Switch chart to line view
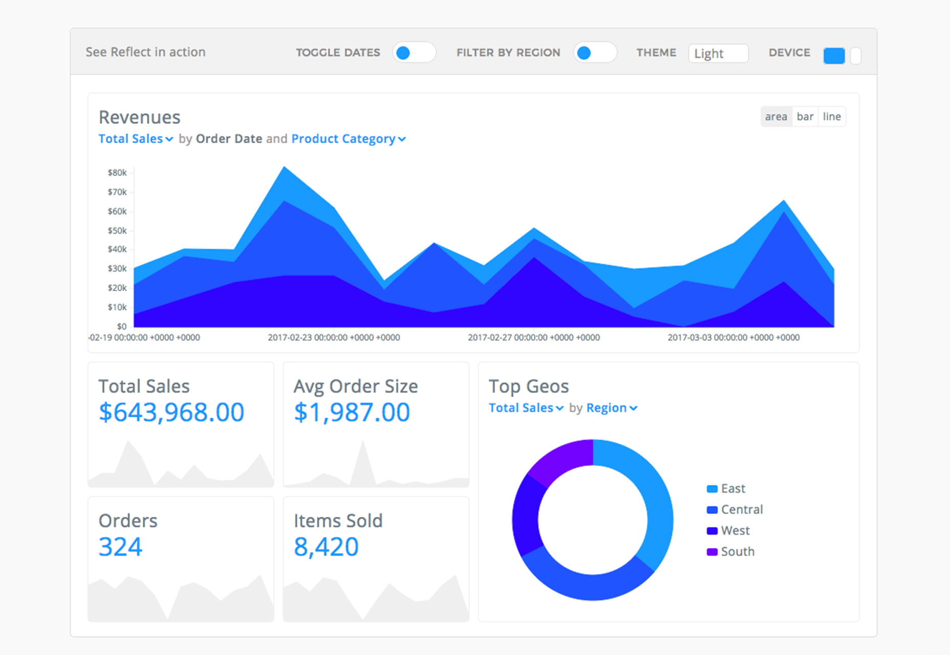This screenshot has height=655, width=950. [x=832, y=117]
